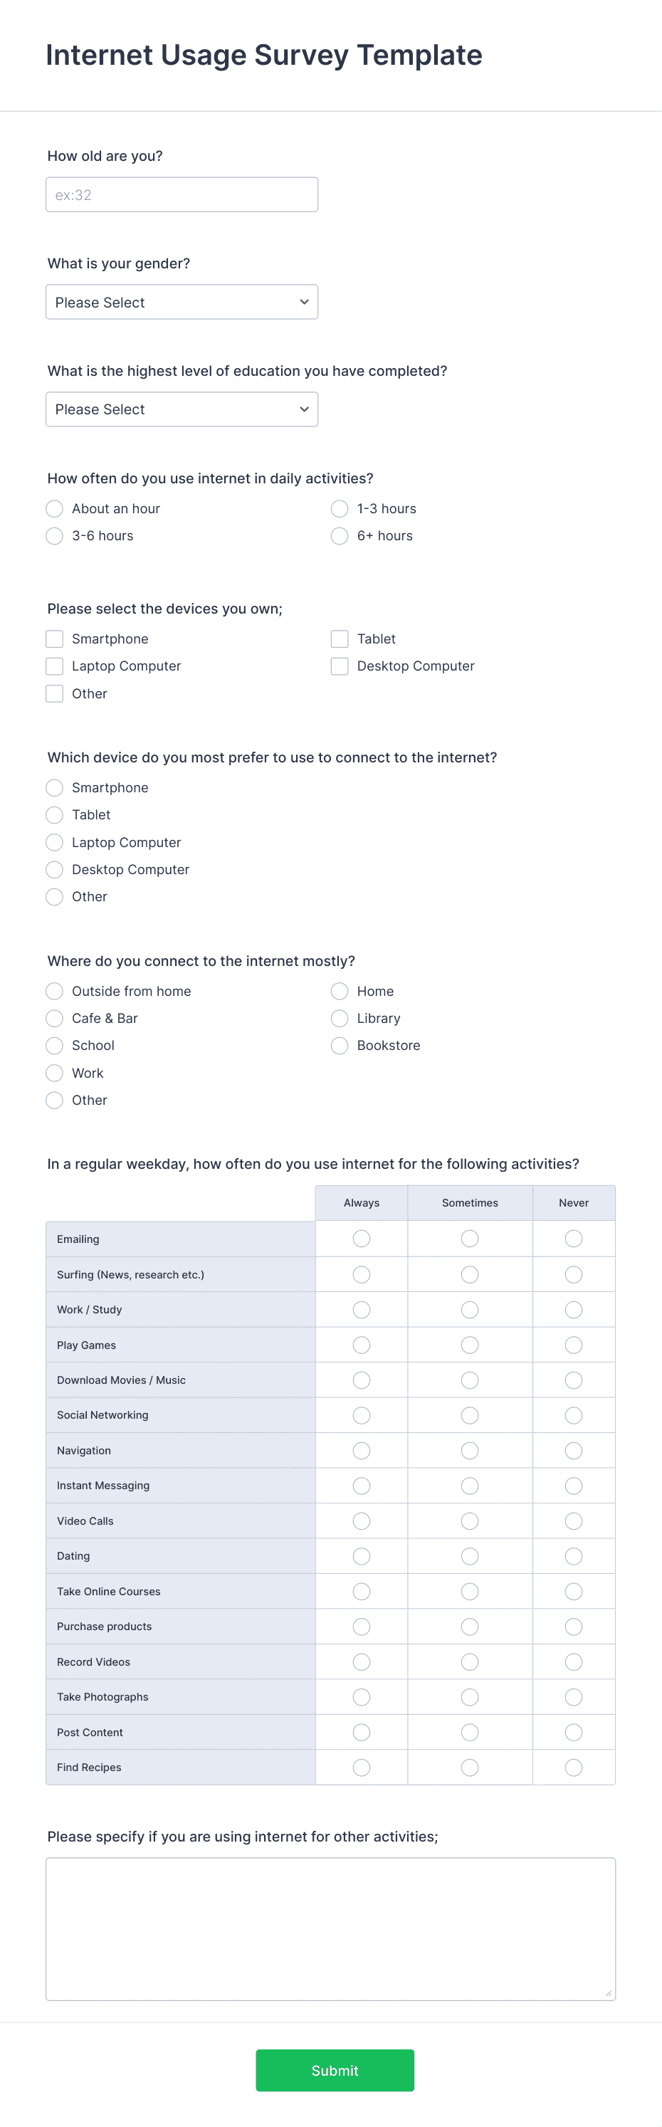
Task: Choose "Home" as main connection place
Action: [340, 991]
